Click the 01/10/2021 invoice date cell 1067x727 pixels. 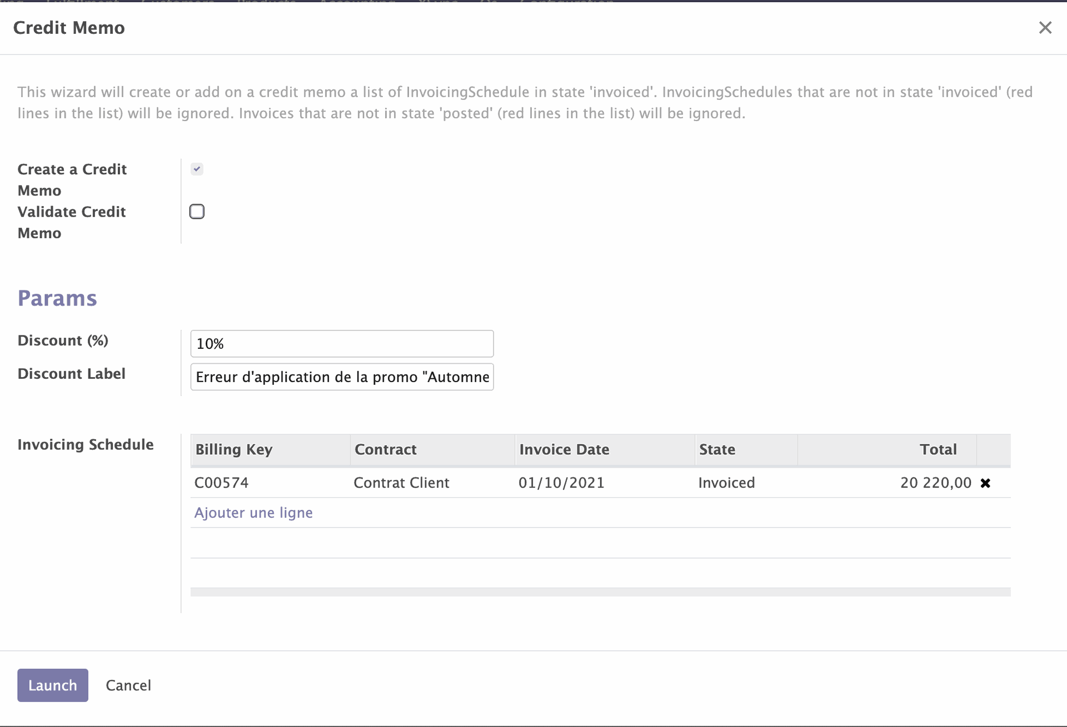[561, 483]
